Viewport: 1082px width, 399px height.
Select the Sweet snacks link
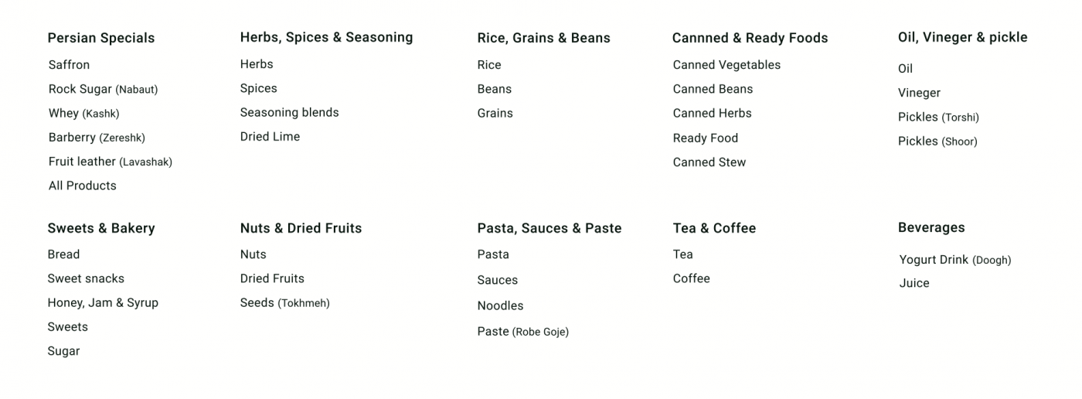(86, 278)
